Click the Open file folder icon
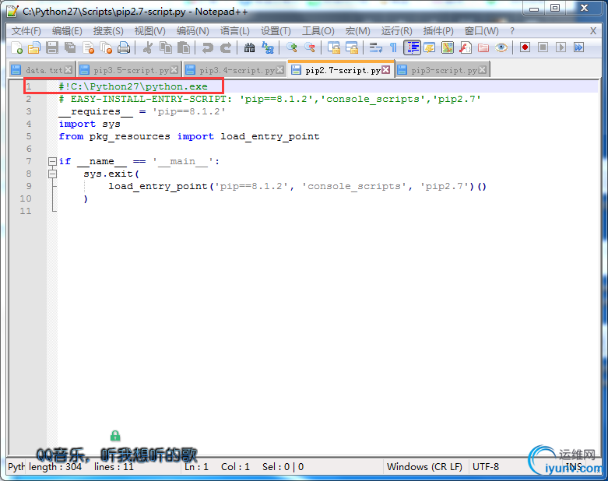The width and height of the screenshot is (608, 481). tap(34, 47)
